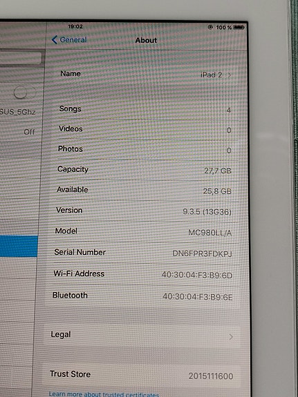Tap the available value 25,8 GB

(217, 191)
